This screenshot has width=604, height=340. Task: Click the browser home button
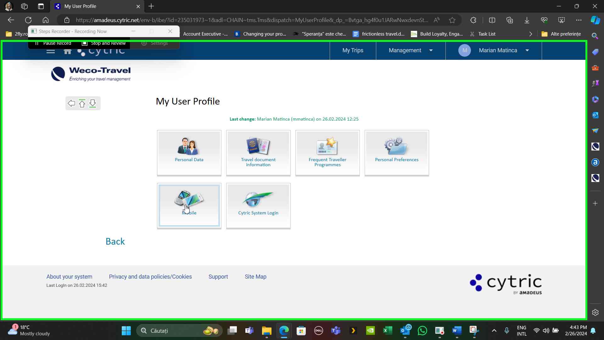coord(46,20)
